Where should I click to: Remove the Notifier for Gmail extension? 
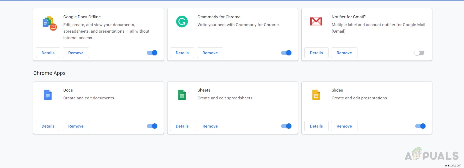(344, 53)
